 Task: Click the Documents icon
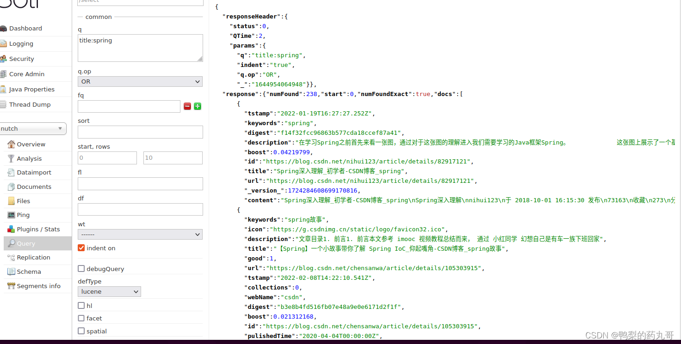(11, 187)
